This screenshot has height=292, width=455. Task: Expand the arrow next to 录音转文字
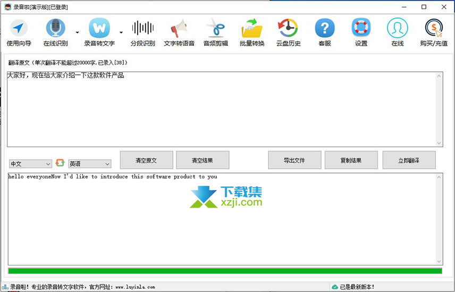pos(121,32)
